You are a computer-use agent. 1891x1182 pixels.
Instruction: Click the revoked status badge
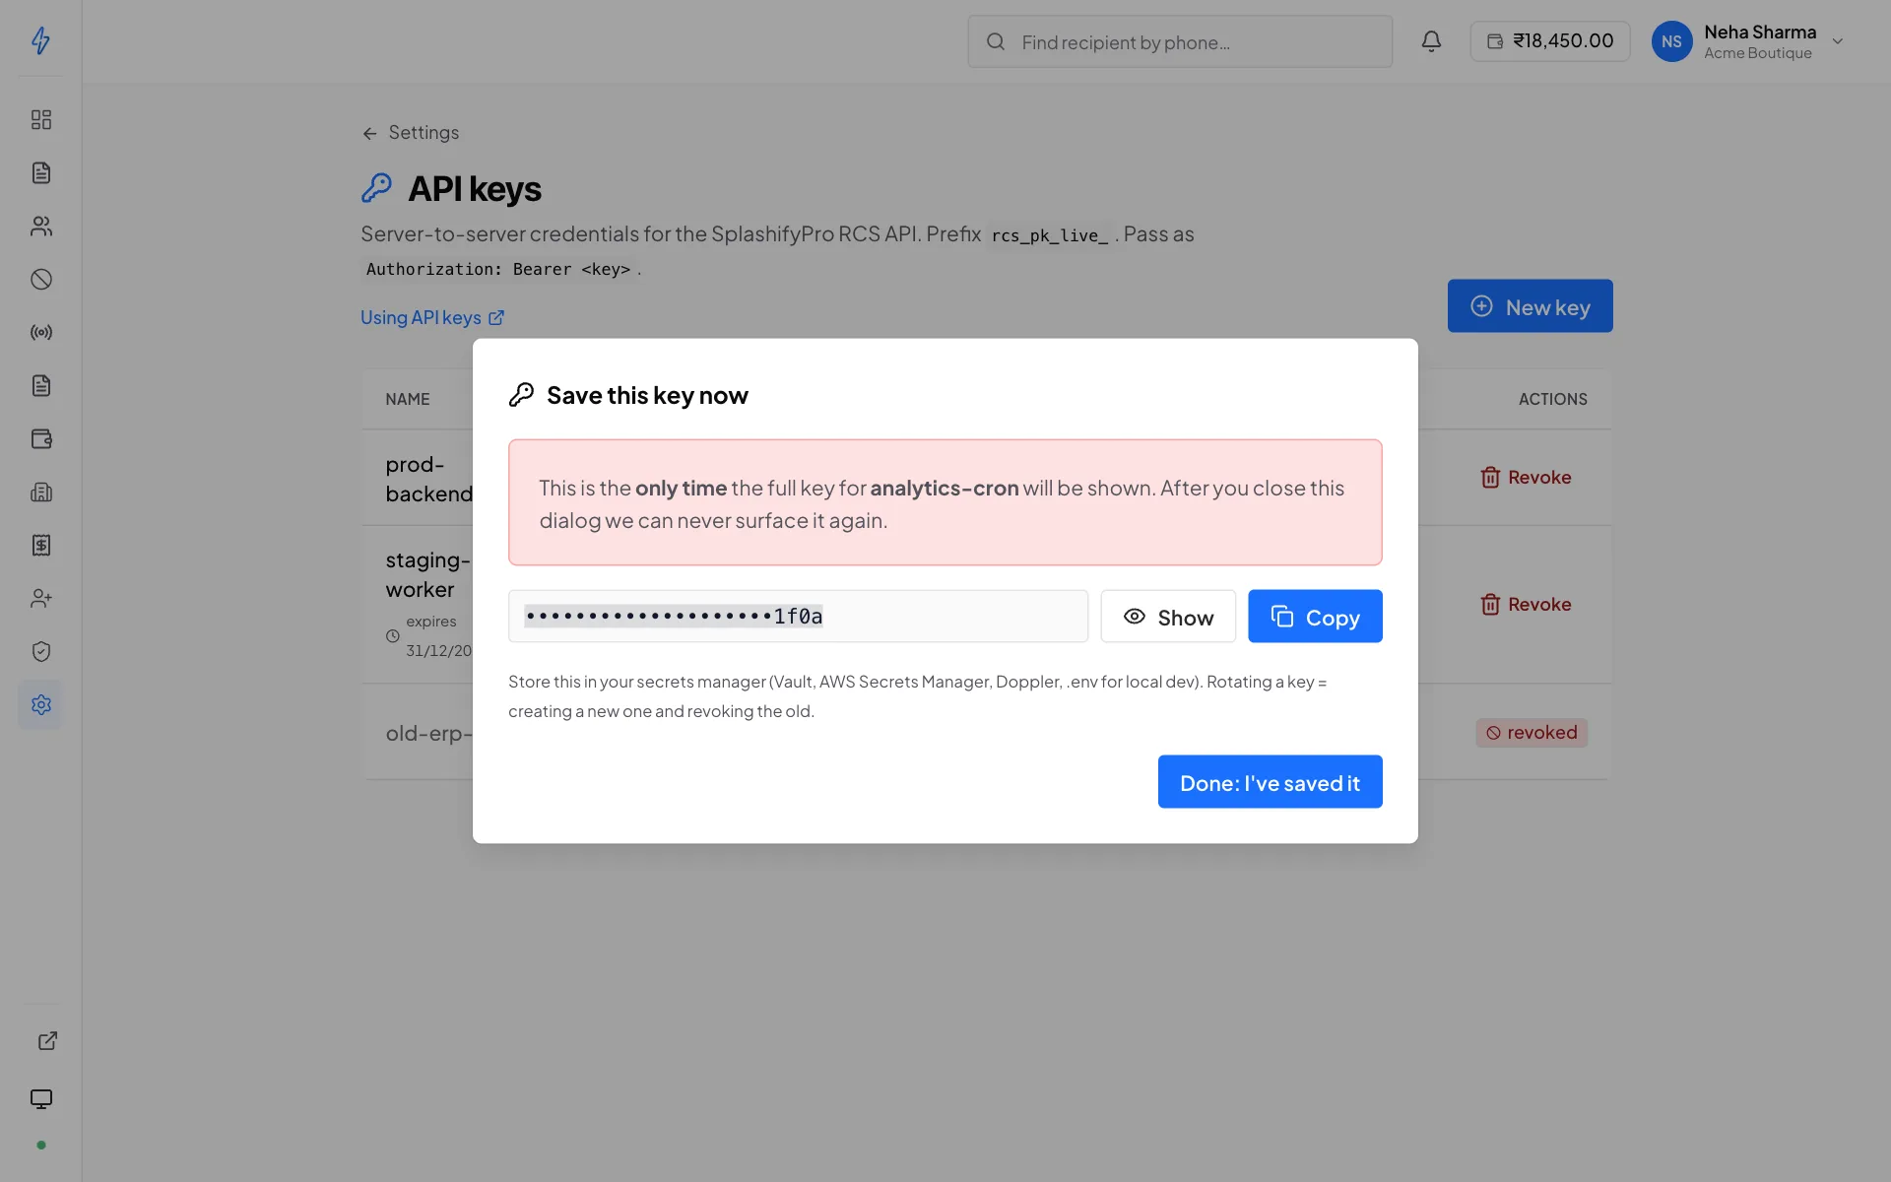1532,733
